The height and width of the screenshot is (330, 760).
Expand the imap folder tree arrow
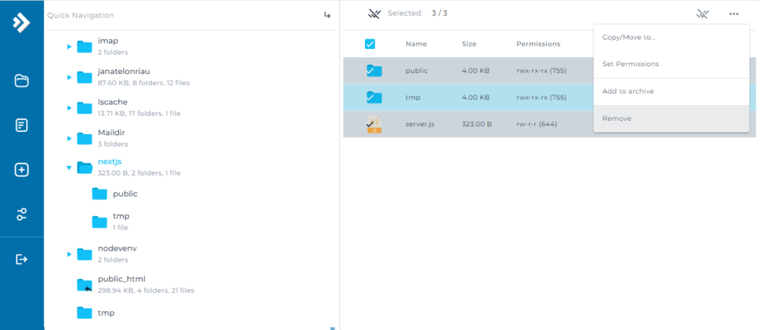coord(69,47)
